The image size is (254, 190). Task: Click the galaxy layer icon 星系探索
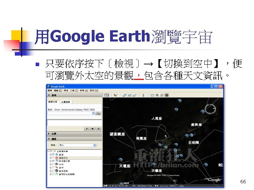coord(57,171)
